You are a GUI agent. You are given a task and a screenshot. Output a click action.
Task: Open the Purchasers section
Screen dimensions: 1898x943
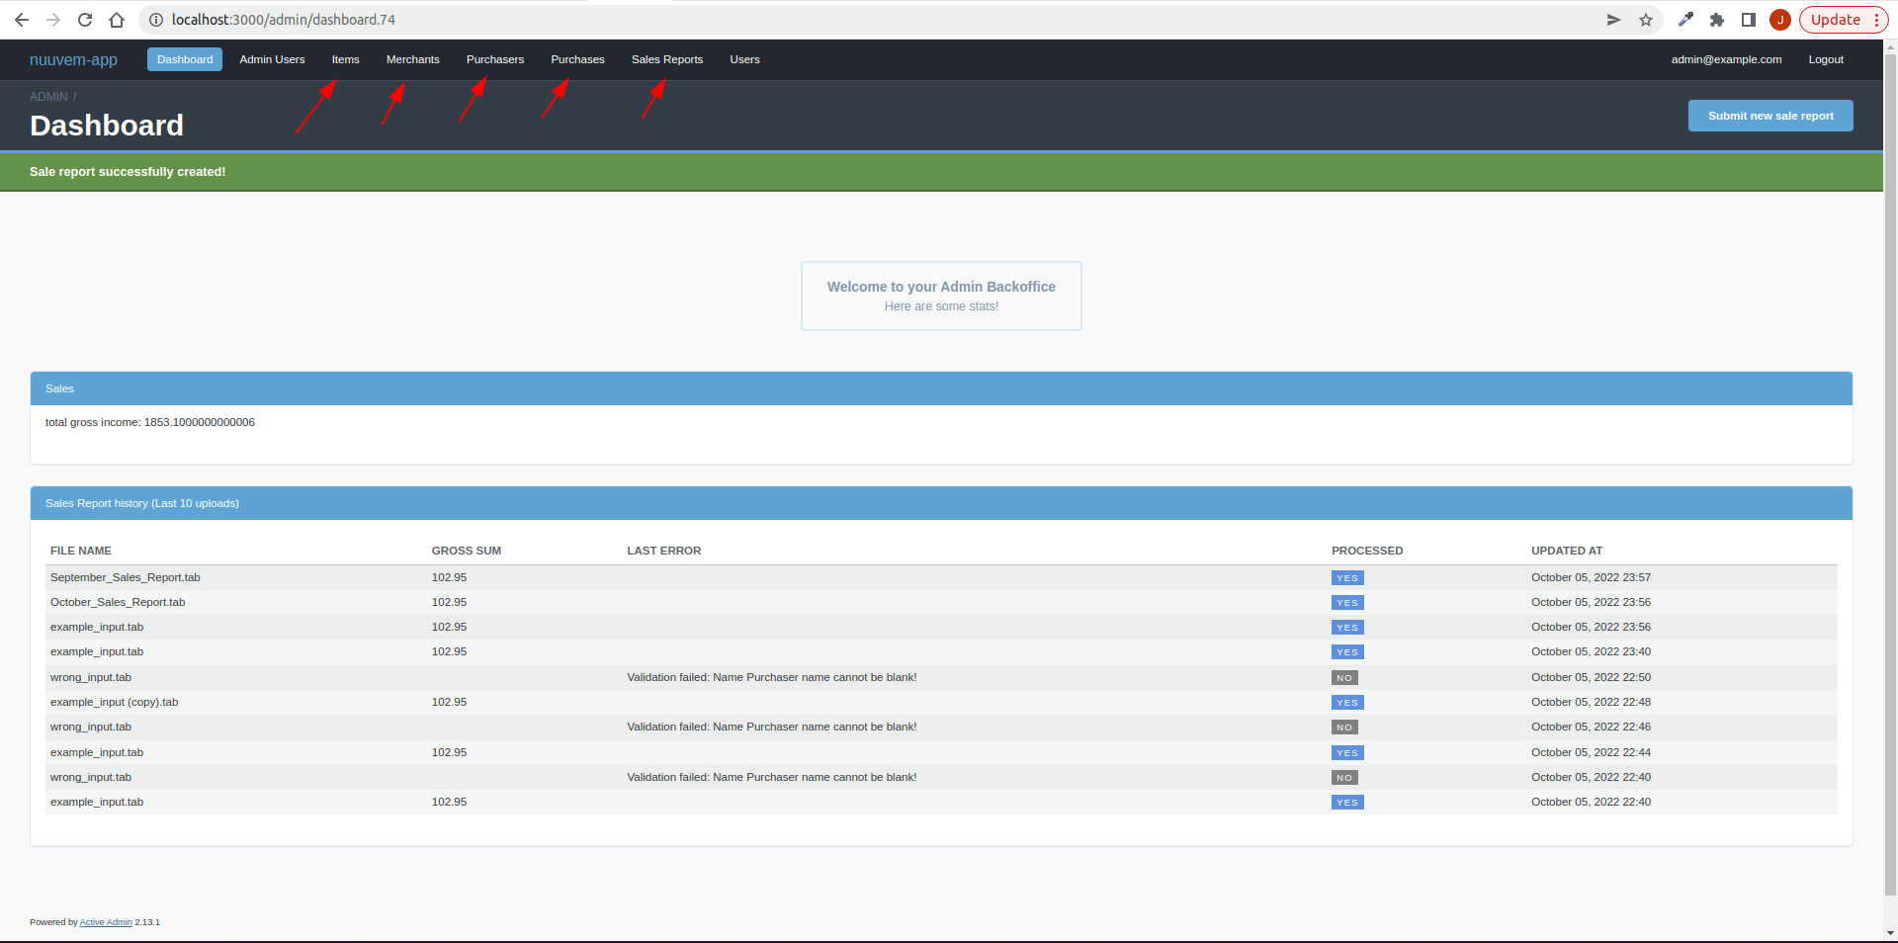point(494,59)
